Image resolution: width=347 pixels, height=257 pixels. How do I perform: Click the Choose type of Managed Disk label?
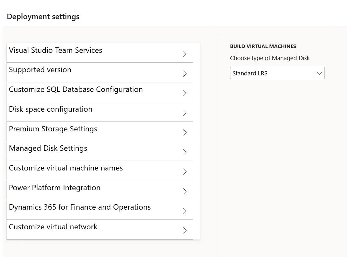(x=270, y=58)
